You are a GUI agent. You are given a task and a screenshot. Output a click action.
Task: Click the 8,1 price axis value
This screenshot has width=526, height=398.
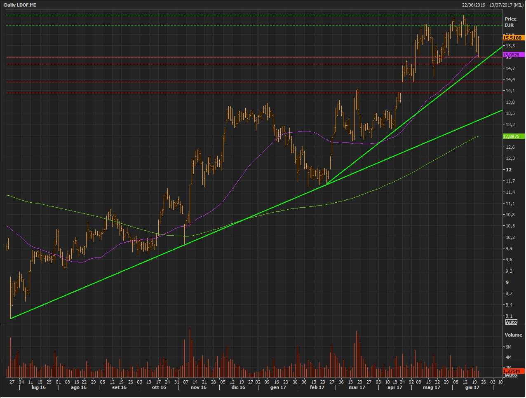tap(509, 316)
